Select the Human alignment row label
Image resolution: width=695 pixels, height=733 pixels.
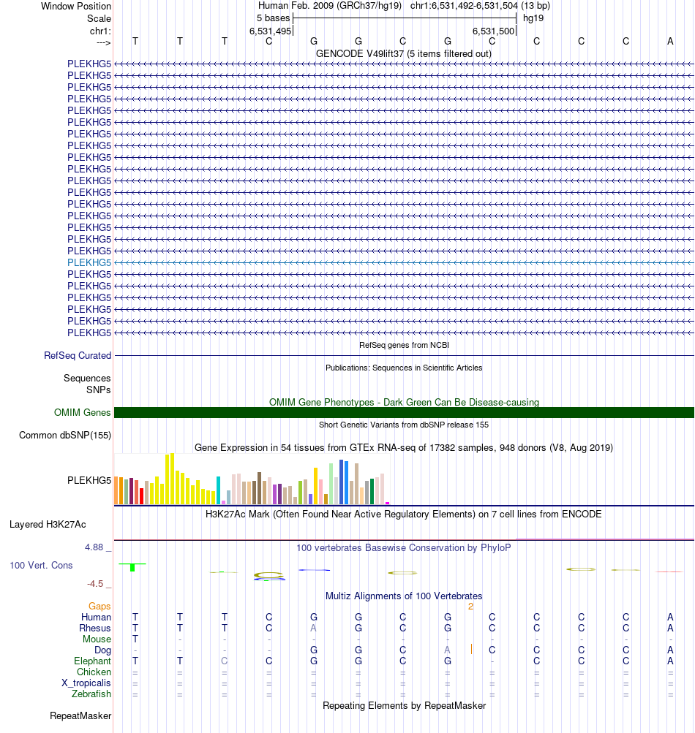pos(96,617)
